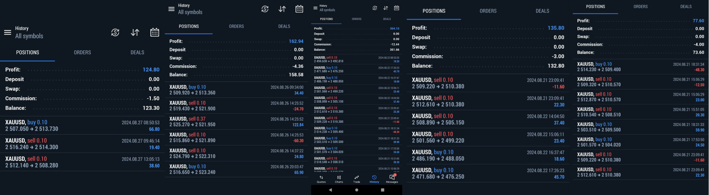Viewport: 709px width, 195px height.
Task: Tap the currency symbol filter icon above the 162.94 profit panel
Action: (x=265, y=9)
